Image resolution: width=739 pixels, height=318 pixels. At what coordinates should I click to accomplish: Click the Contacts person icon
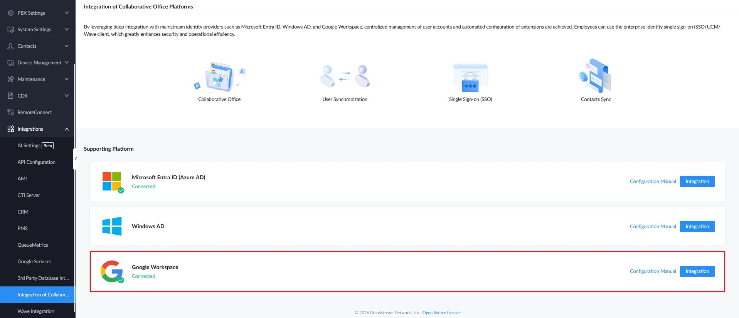point(11,46)
